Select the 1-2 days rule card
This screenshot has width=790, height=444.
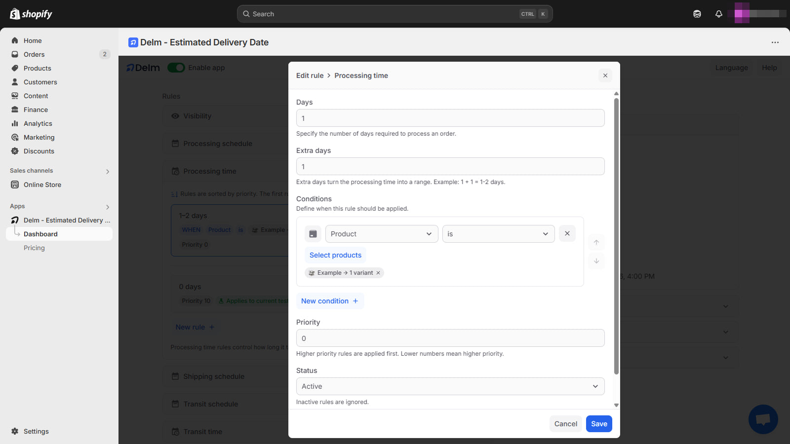coord(230,230)
